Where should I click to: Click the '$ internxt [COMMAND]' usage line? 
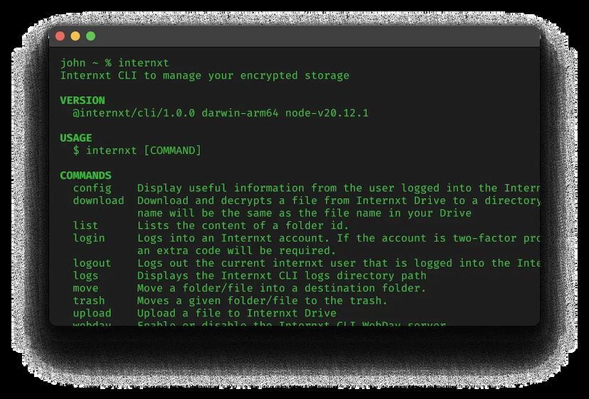click(x=137, y=151)
